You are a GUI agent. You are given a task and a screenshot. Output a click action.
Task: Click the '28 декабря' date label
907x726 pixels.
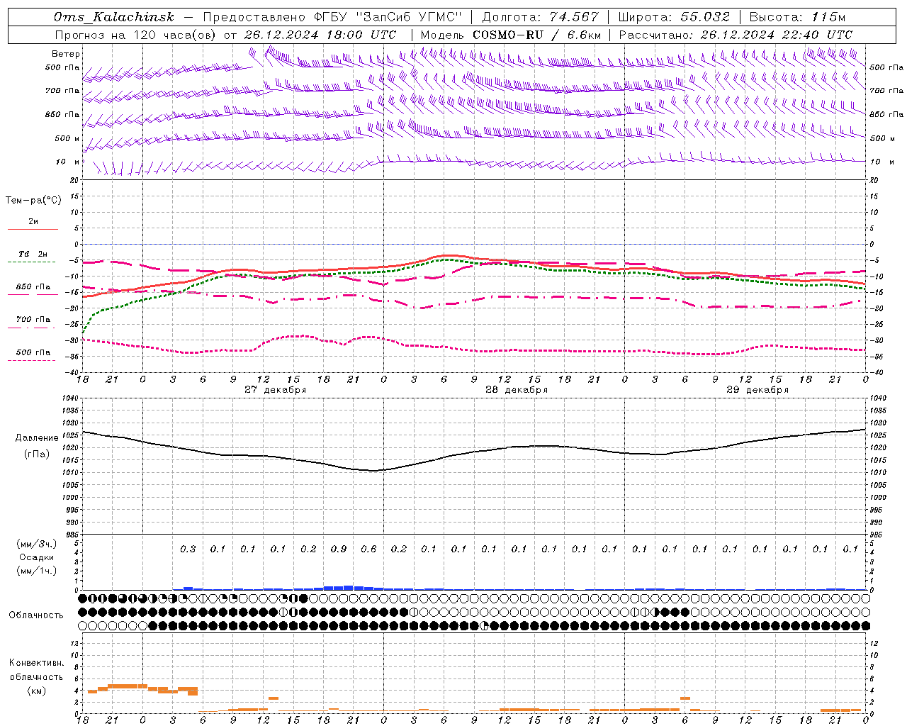coord(516,390)
